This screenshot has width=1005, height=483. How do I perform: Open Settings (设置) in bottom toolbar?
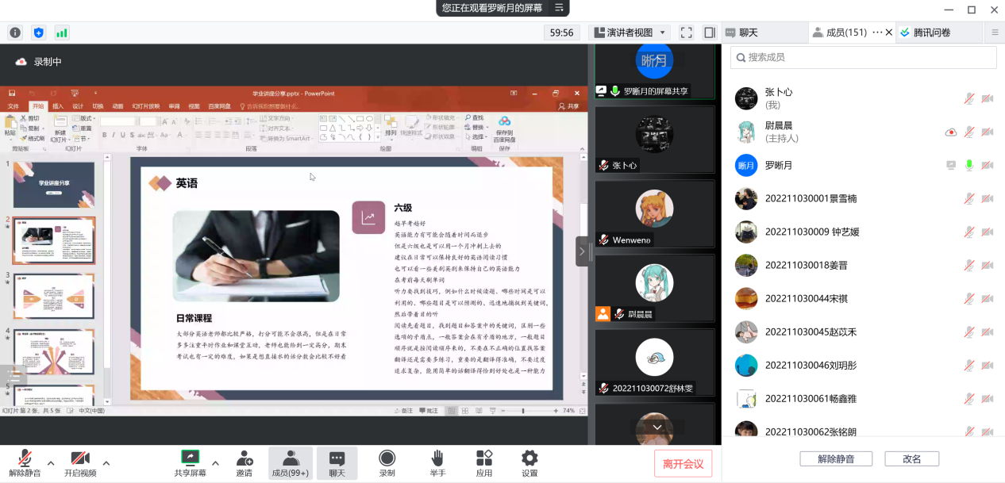click(529, 462)
